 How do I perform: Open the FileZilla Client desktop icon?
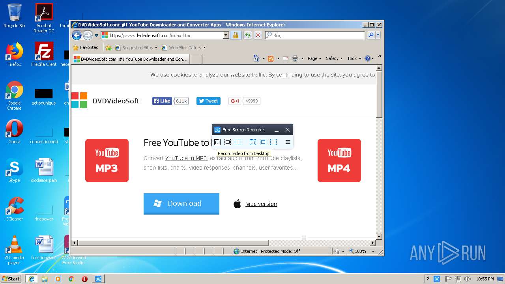click(44, 54)
